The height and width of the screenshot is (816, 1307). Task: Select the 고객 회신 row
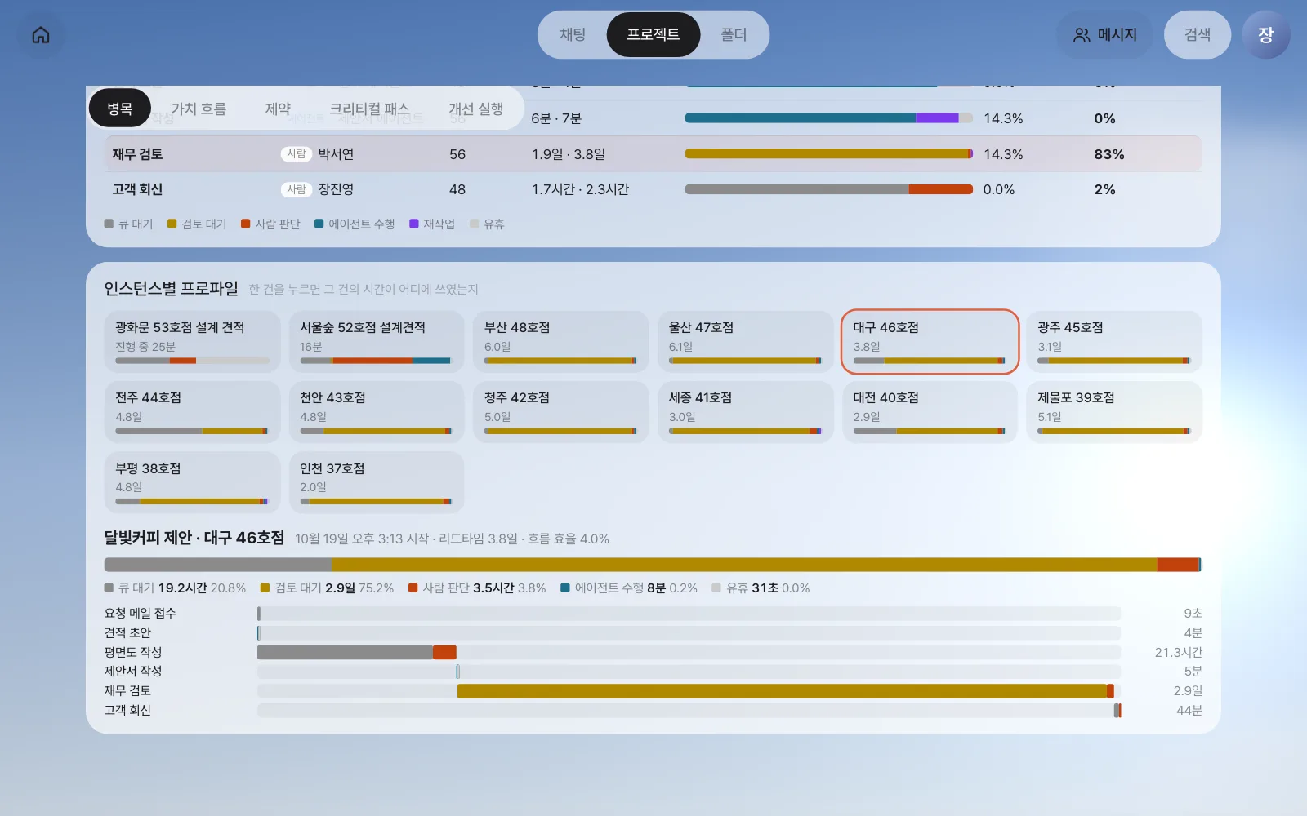coord(653,189)
